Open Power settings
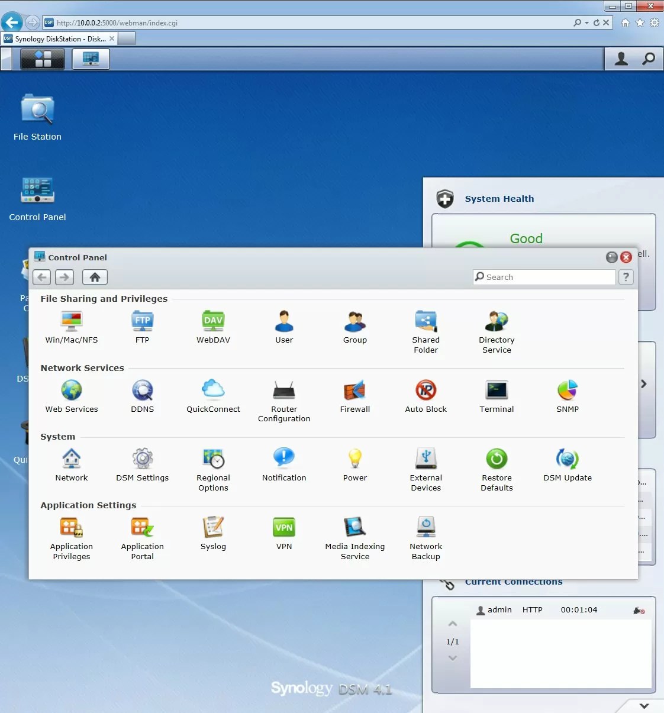This screenshot has height=713, width=664. click(x=355, y=464)
